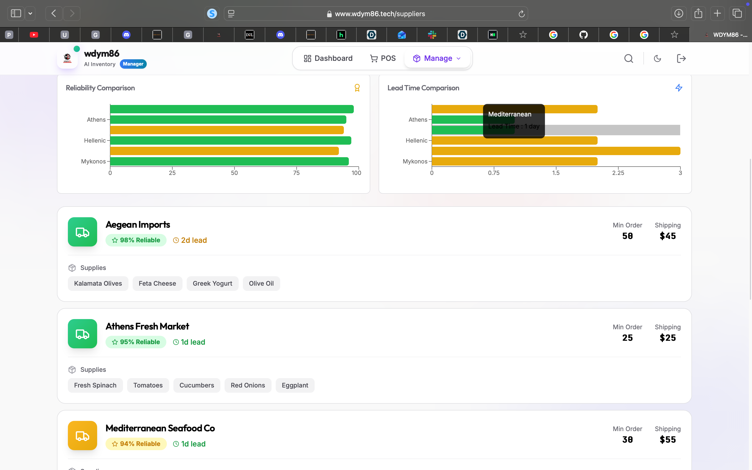
Task: Toggle Safari's sidebar panel button
Action: click(x=16, y=14)
